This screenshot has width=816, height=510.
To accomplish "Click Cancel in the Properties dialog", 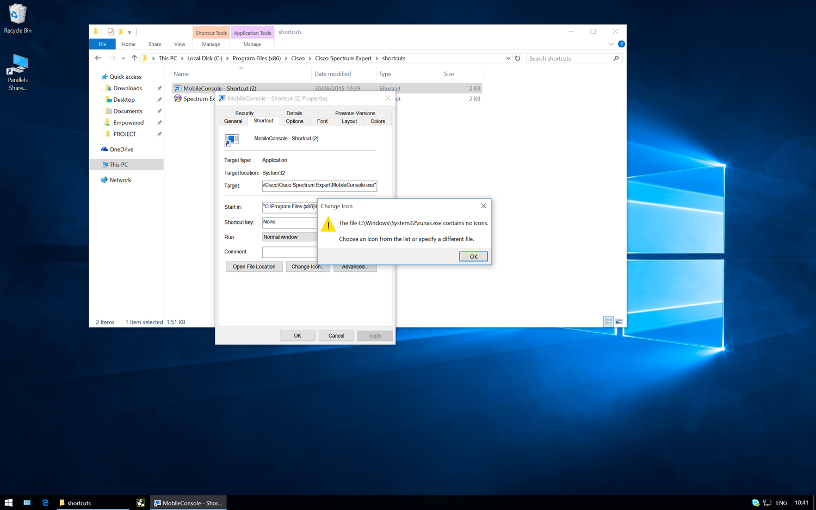I will click(336, 335).
